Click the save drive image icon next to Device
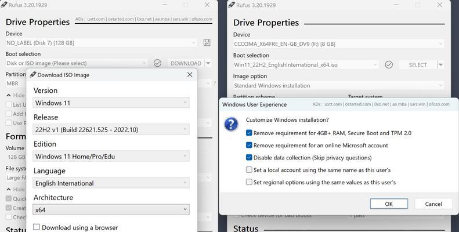 [207, 43]
